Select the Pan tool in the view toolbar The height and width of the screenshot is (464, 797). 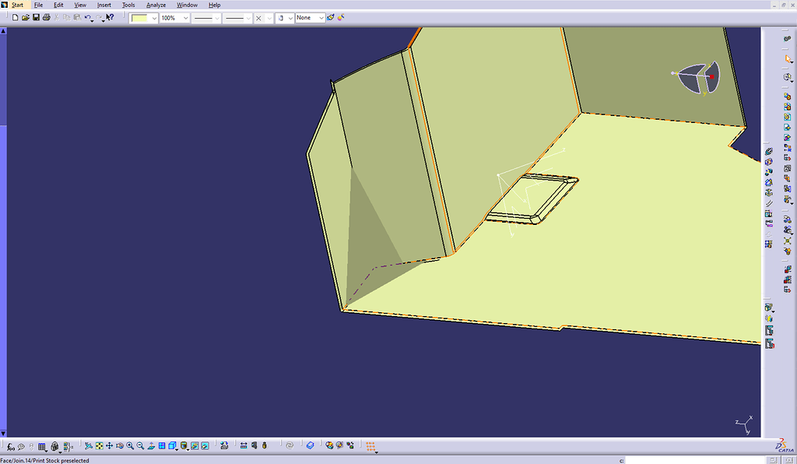point(108,446)
